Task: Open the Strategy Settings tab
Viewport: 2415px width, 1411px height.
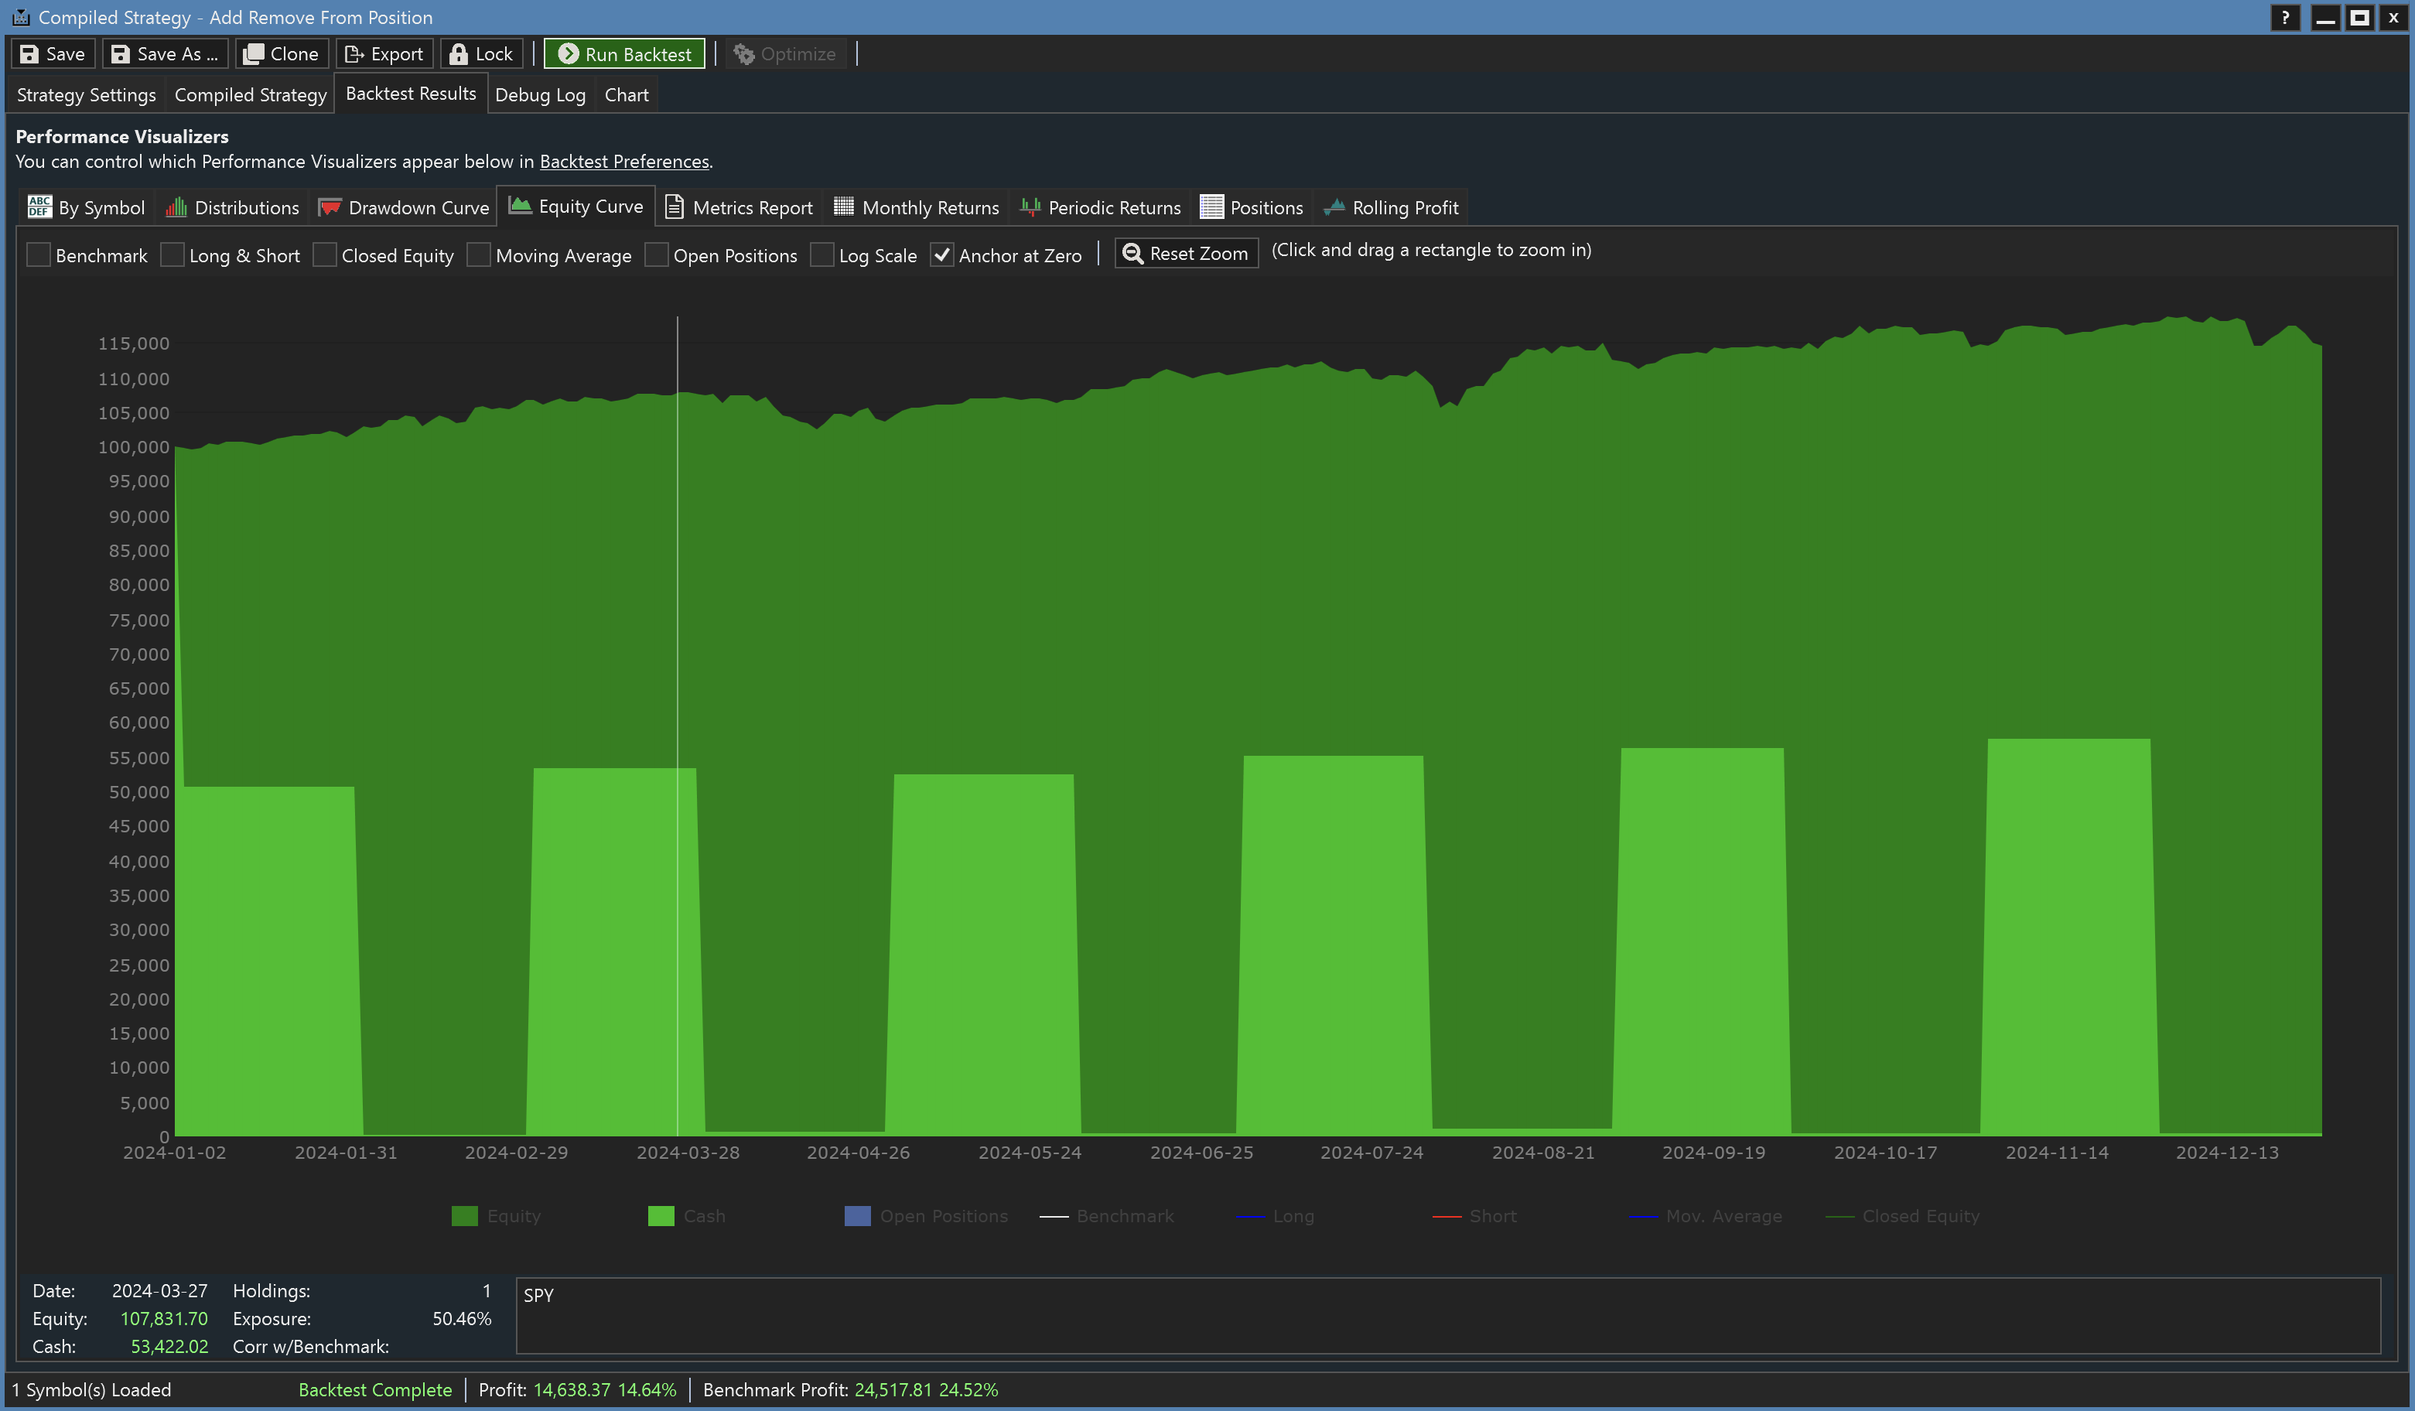Action: tap(87, 95)
